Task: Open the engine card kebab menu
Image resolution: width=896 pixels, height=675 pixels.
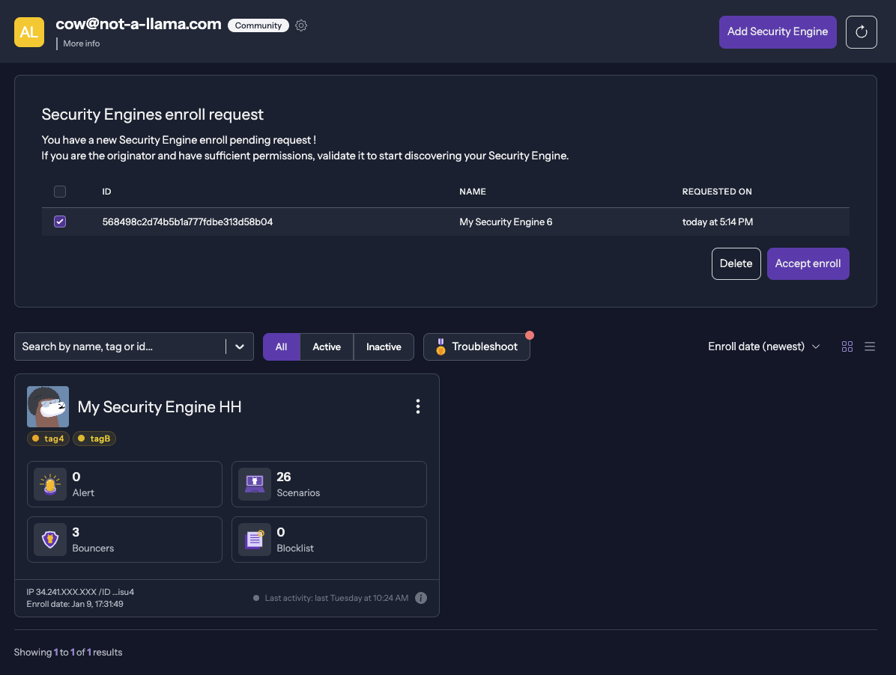Action: coord(417,406)
